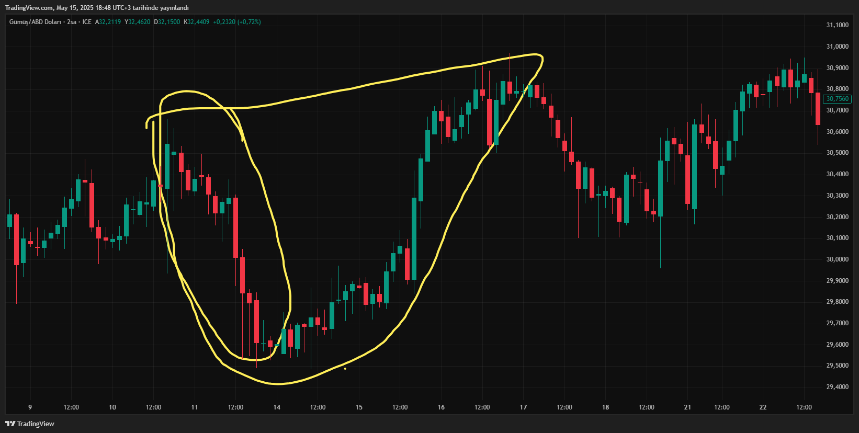
Task: Click price axis label 30,9000
Action: [x=838, y=68]
